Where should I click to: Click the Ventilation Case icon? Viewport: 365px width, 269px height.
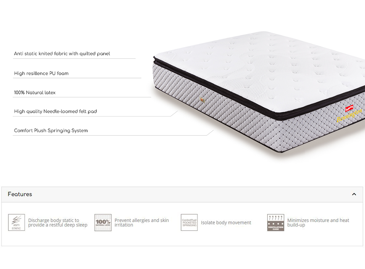[276, 222]
